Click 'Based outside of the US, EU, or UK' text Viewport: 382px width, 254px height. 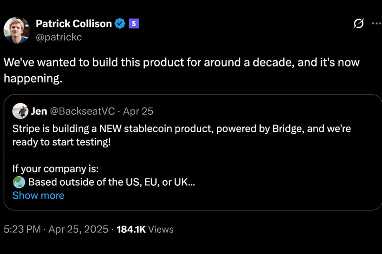point(111,182)
